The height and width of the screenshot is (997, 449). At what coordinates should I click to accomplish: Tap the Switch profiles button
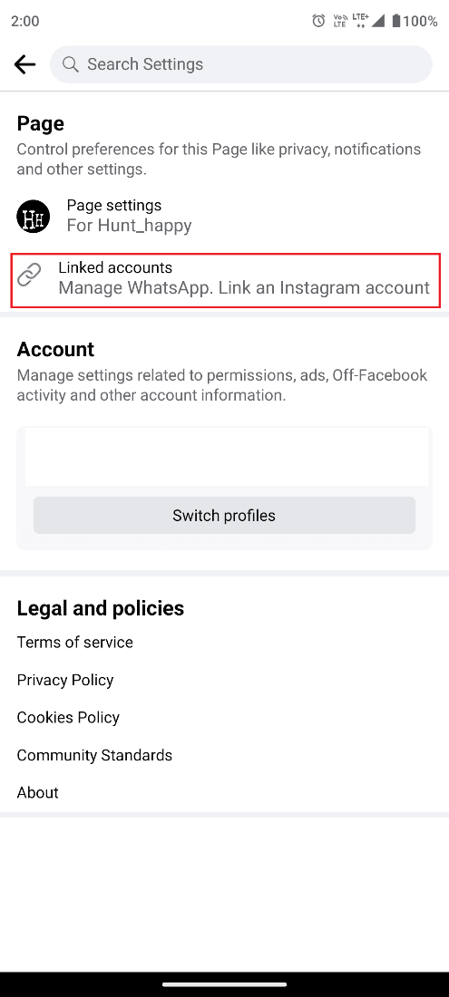(x=225, y=515)
